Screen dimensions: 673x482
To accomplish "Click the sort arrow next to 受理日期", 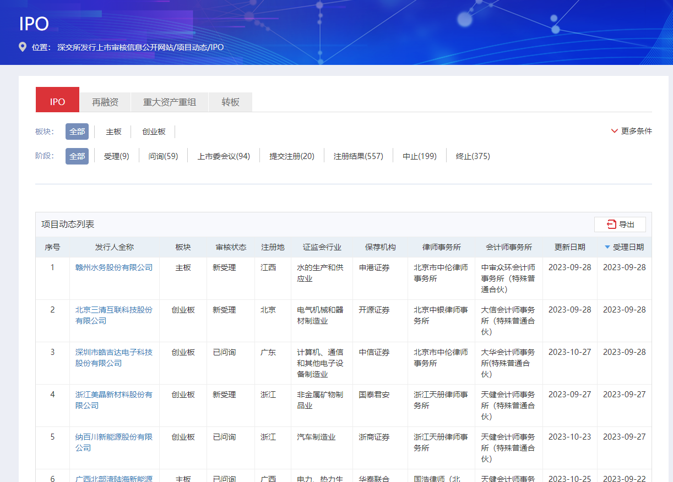I will [x=607, y=248].
